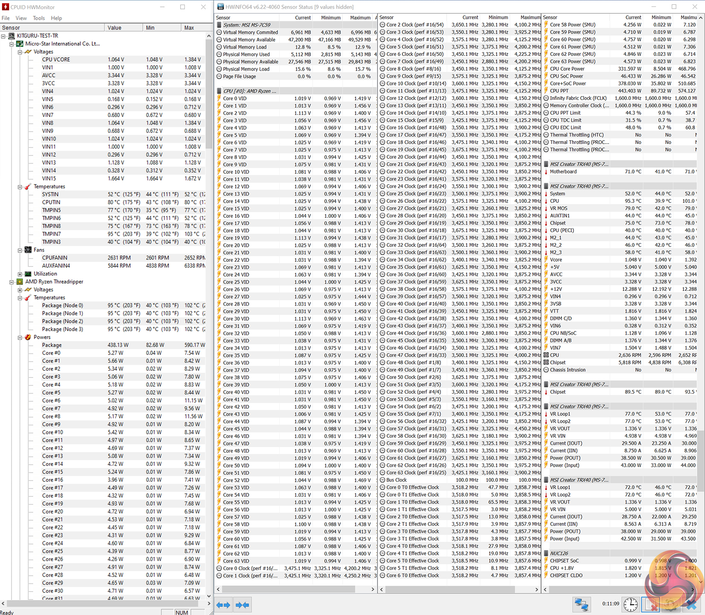Click the circle icon on Virtual Memory Commited row
The width and height of the screenshot is (705, 615).
click(219, 32)
